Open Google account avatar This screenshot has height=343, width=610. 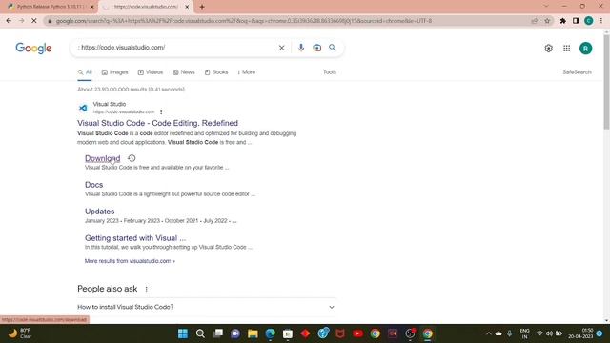[x=585, y=49]
